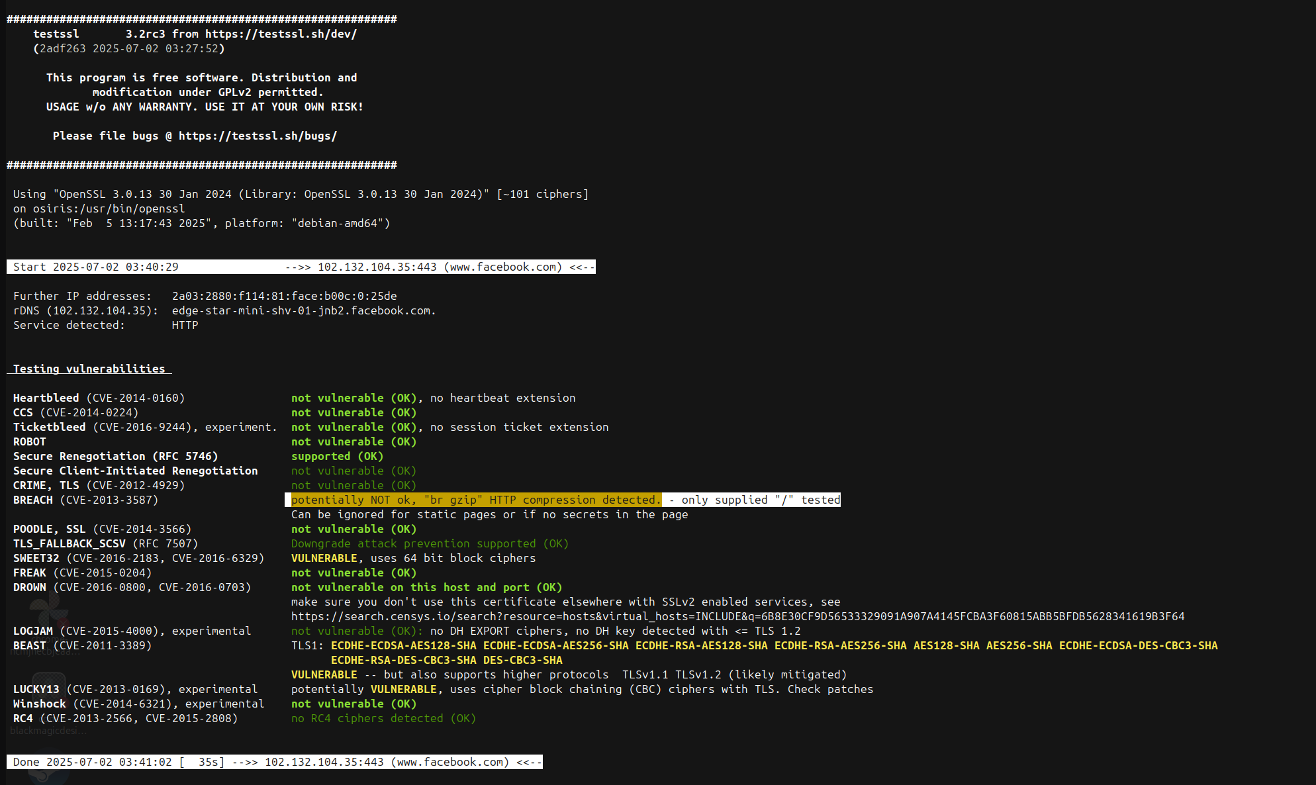Open the https://testssl.sh/dev/ link
Viewport: 1316px width, 785px height.
pyautogui.click(x=281, y=34)
